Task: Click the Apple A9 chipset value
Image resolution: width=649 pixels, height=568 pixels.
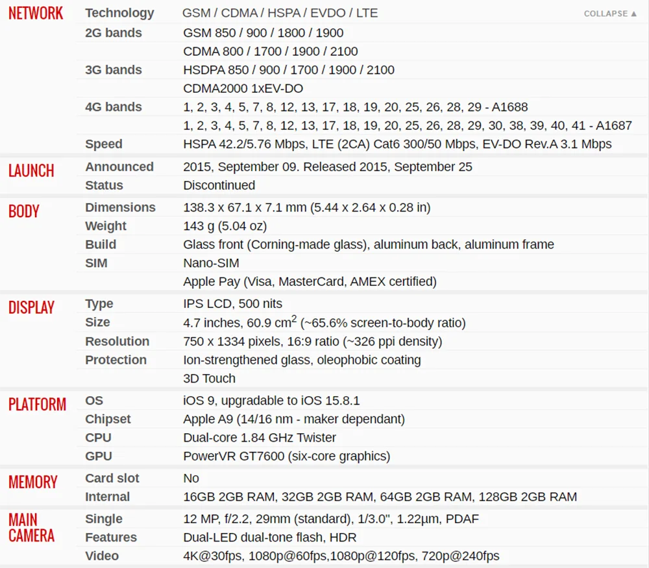Action: click(x=294, y=419)
